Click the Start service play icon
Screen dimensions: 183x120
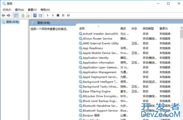point(48,15)
